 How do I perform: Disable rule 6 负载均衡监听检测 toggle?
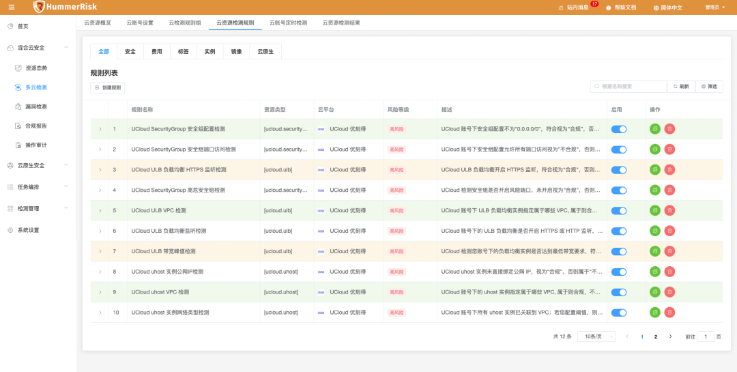click(x=618, y=231)
